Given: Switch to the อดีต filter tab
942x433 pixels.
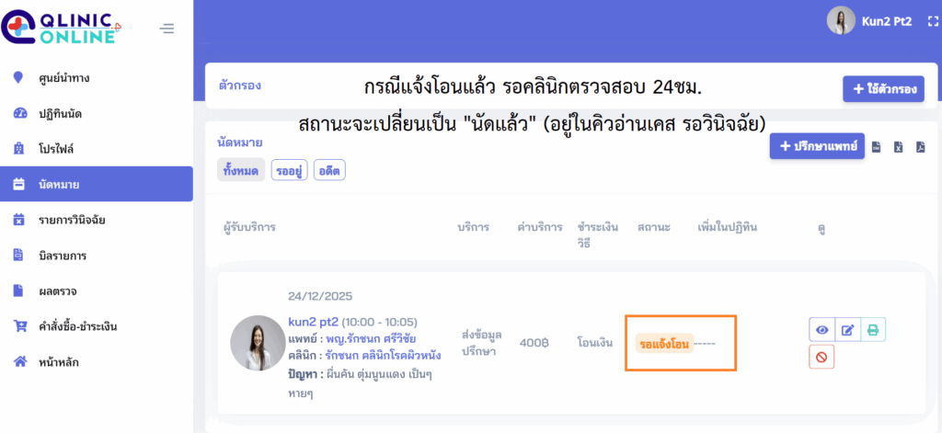Looking at the screenshot, I should coord(329,170).
